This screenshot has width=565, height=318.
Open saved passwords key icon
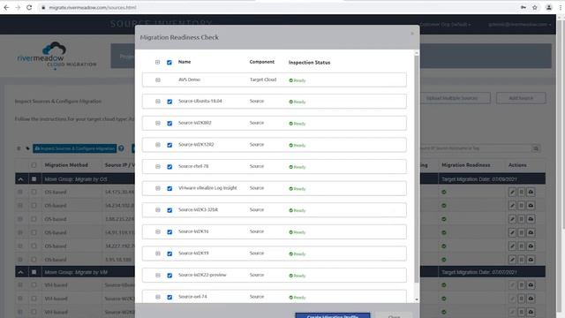pyautogui.click(x=524, y=7)
